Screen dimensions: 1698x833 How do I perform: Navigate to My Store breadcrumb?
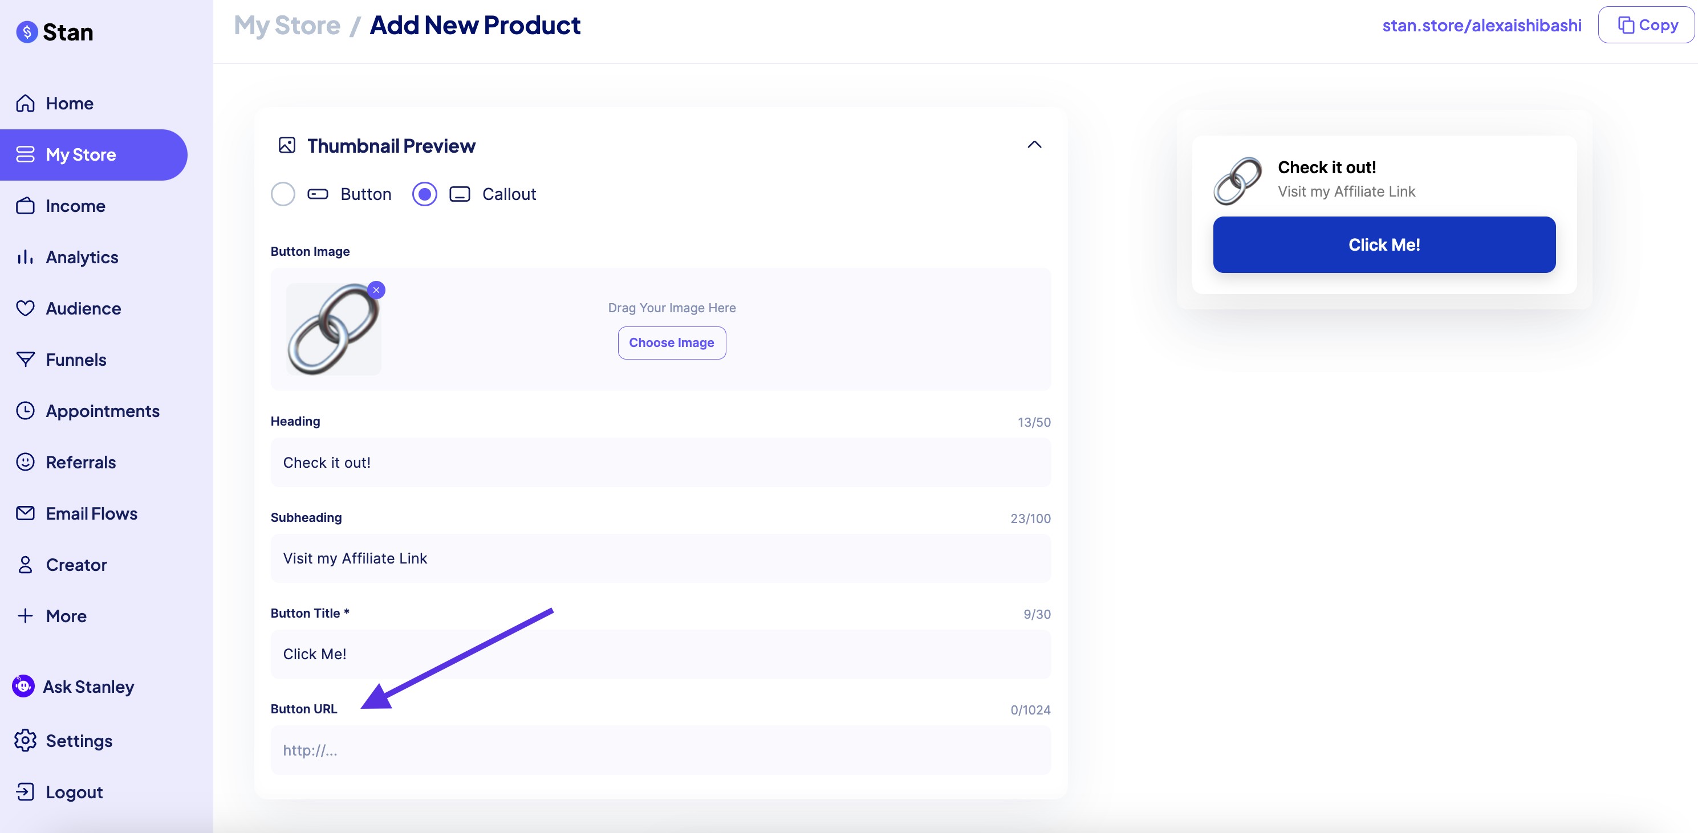point(287,24)
